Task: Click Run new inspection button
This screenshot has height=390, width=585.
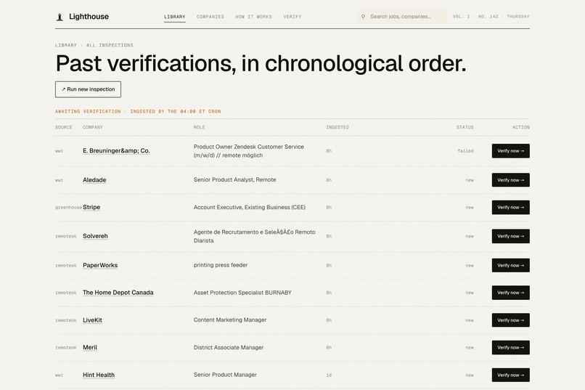Action: [x=88, y=89]
